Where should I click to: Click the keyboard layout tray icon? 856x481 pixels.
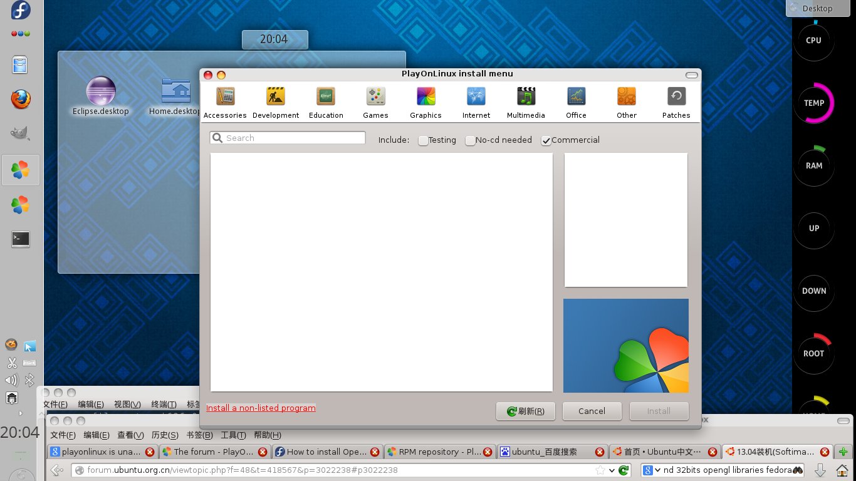[29, 363]
